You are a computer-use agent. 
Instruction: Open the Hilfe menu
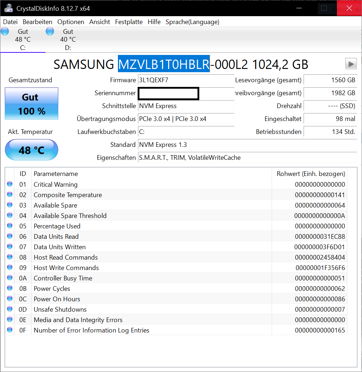tap(154, 22)
